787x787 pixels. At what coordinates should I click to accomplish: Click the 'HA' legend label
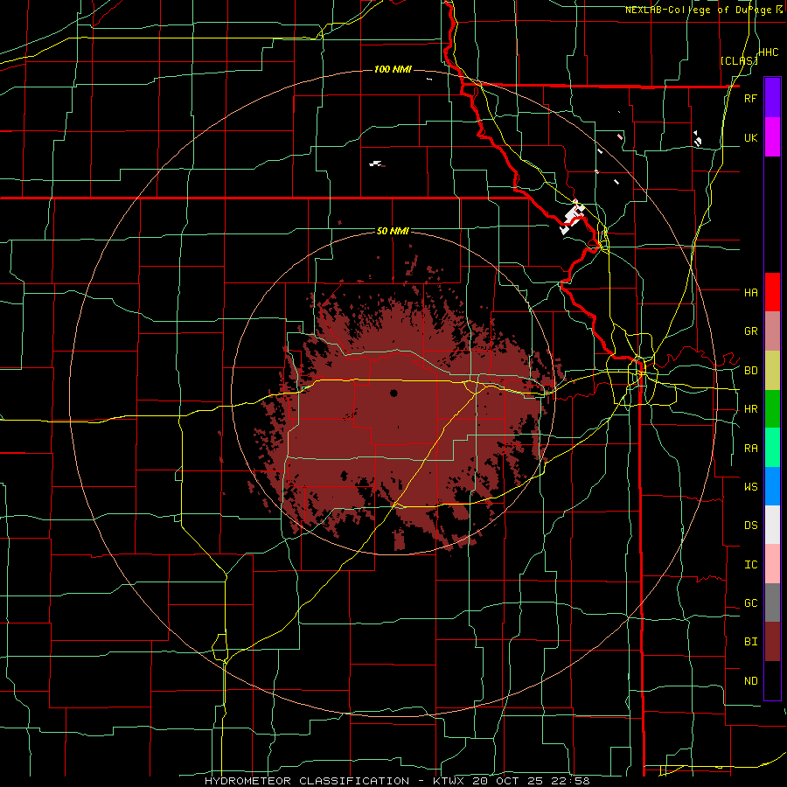(750, 292)
